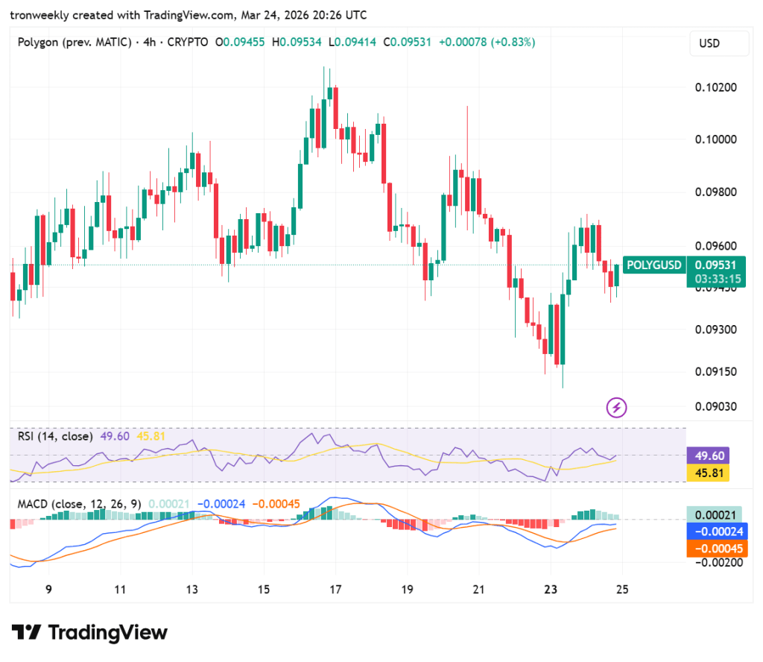Screen dimensions: 763x662
Task: Click the "TradingView.com" attribution text
Action: click(186, 14)
